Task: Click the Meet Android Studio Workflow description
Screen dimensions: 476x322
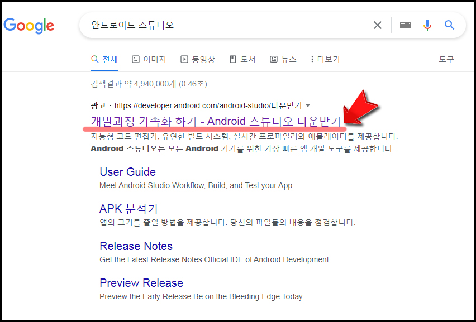Action: 196,185
